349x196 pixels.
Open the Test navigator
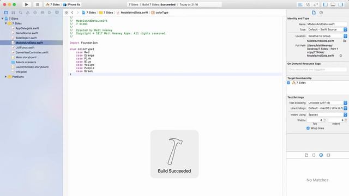click(35, 13)
